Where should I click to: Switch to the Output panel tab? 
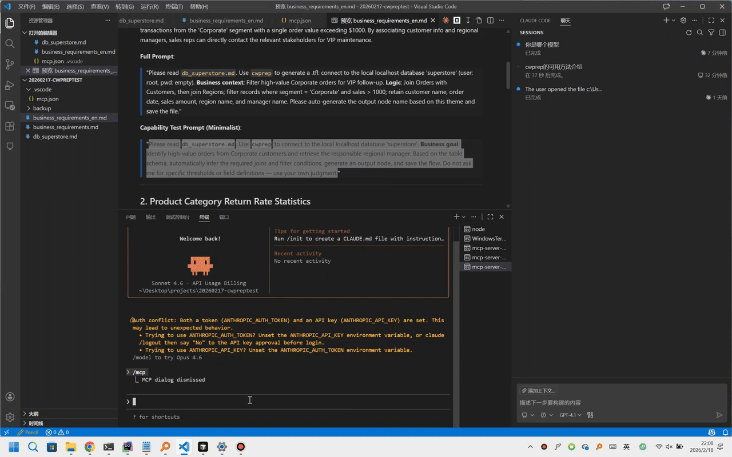150,217
